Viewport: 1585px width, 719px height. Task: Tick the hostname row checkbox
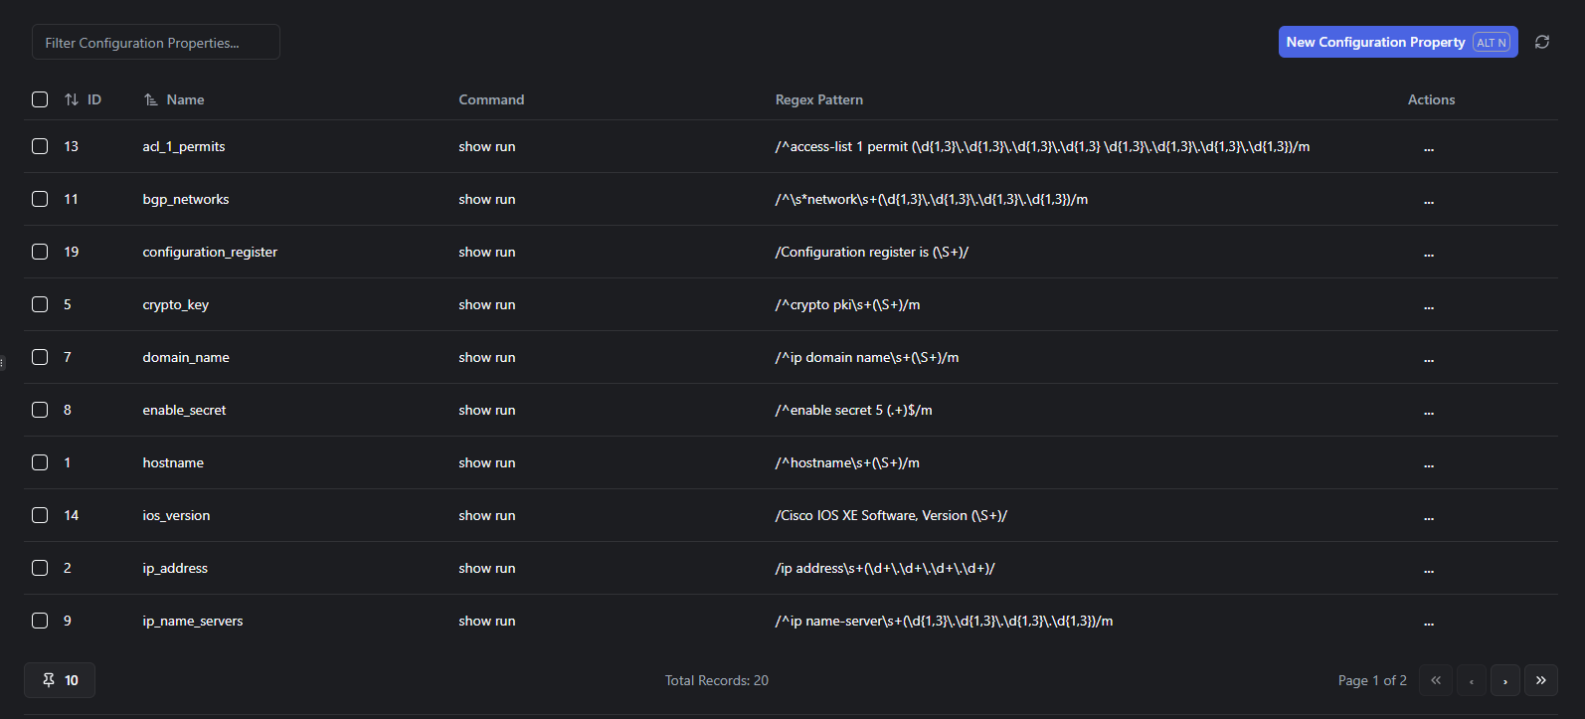[40, 462]
